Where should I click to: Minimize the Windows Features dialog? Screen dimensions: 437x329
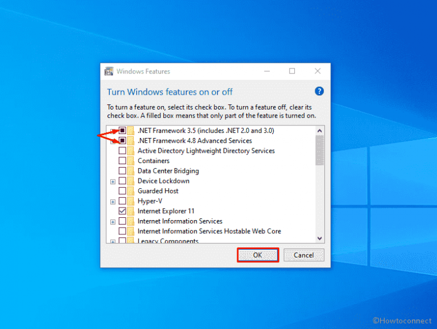pos(267,71)
